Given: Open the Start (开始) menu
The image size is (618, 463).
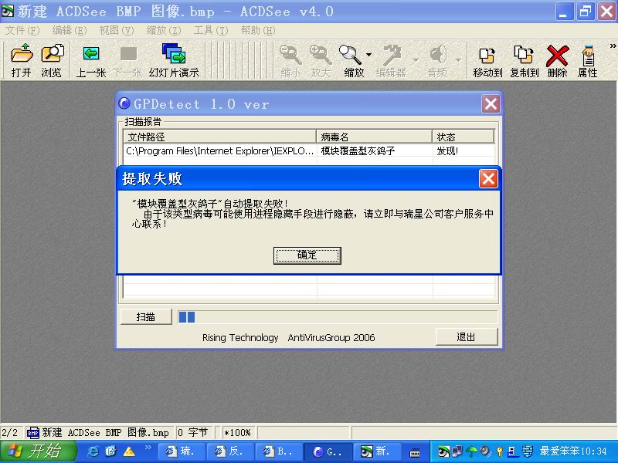Looking at the screenshot, I should click(38, 451).
